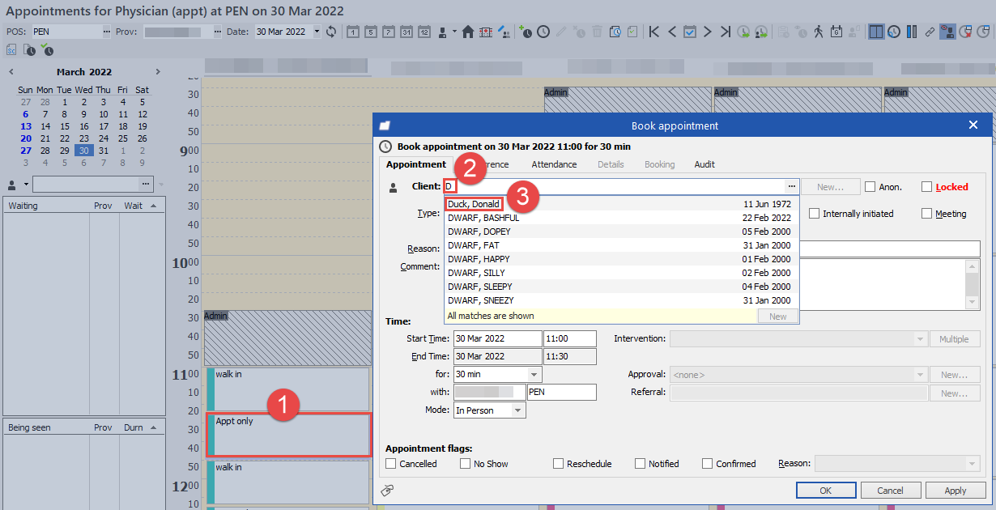Screen dimensions: 996x510
Task: Click the chain link icon in the toolbar
Action: pos(930,32)
